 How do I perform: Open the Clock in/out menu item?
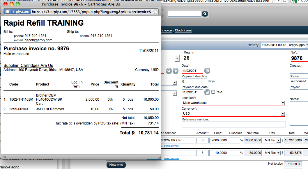(183, 31)
